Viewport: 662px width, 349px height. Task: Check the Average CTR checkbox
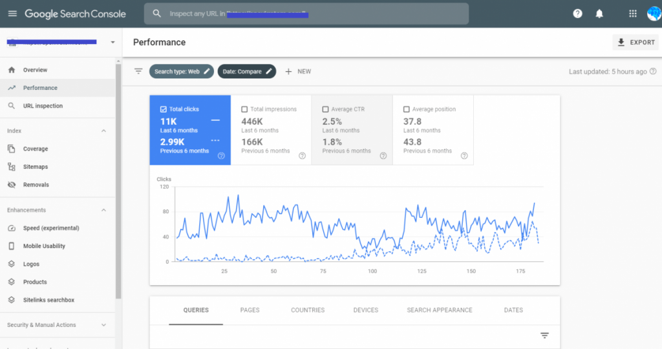point(326,109)
